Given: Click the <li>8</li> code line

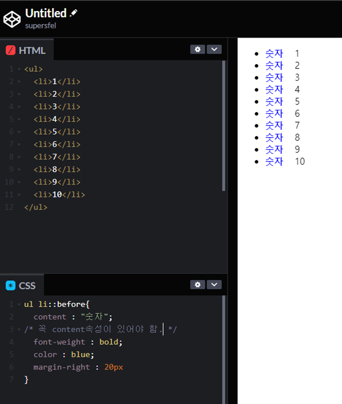Looking at the screenshot, I should pos(57,169).
